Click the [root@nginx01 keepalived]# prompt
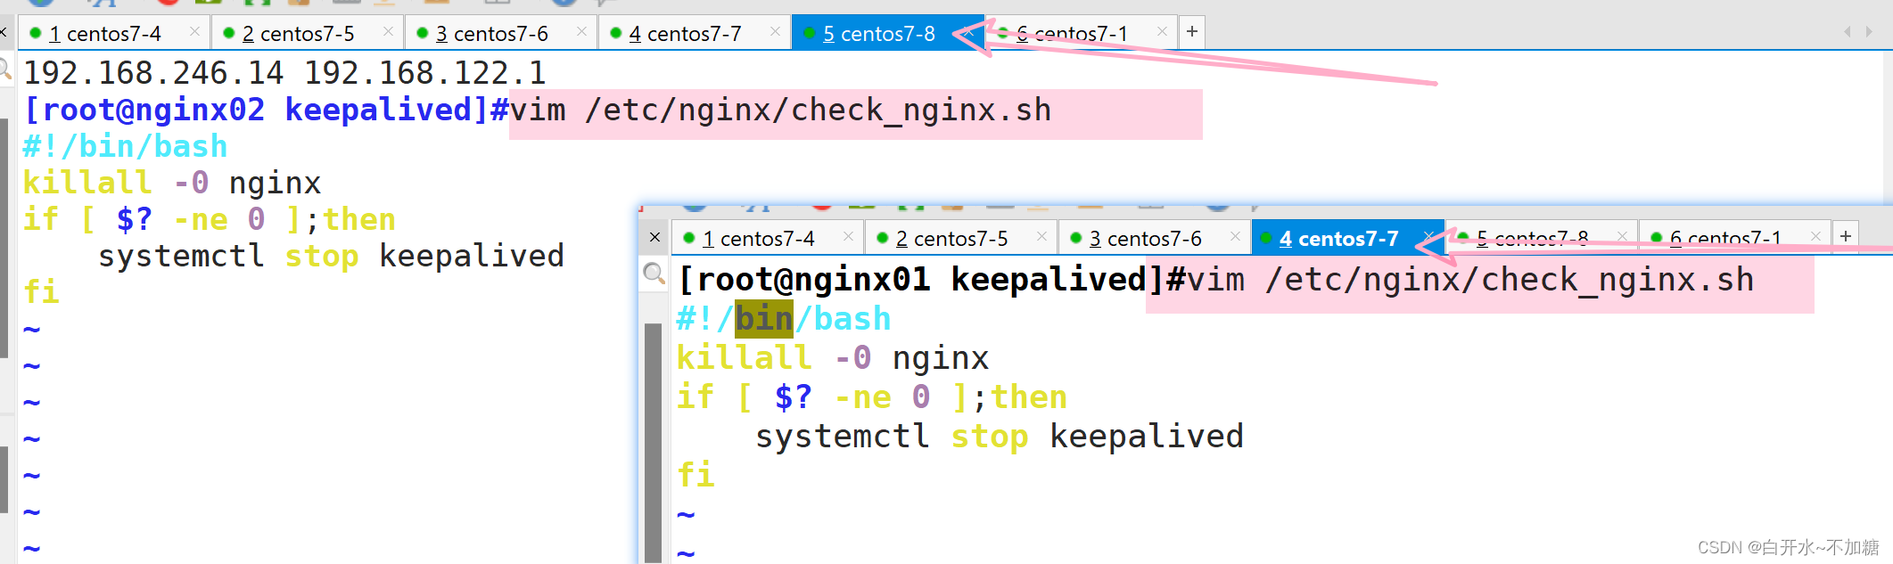Image resolution: width=1893 pixels, height=564 pixels. pyautogui.click(x=932, y=280)
